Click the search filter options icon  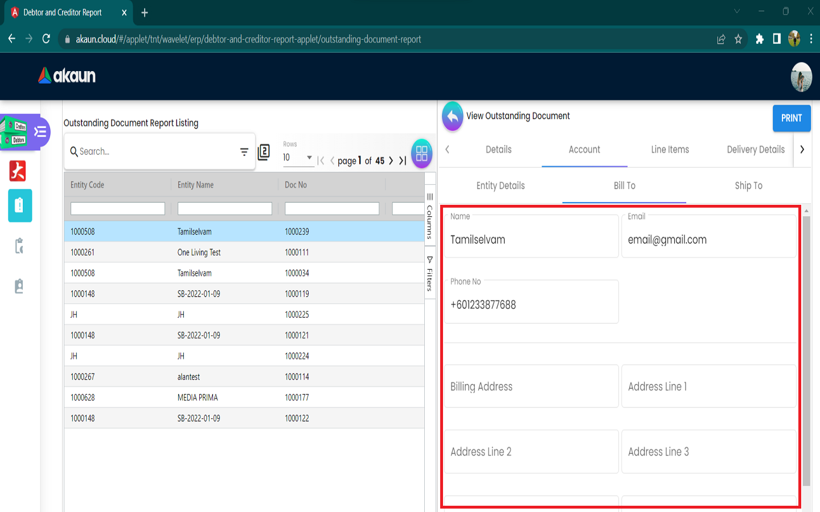click(x=244, y=152)
